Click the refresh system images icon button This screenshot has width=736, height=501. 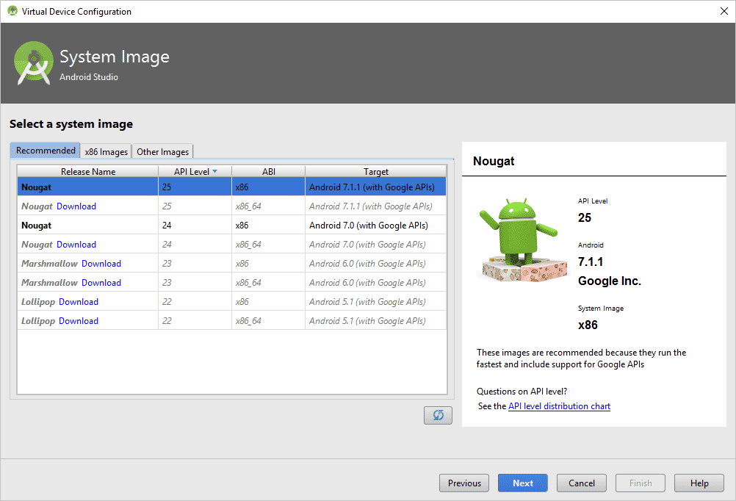click(x=438, y=415)
